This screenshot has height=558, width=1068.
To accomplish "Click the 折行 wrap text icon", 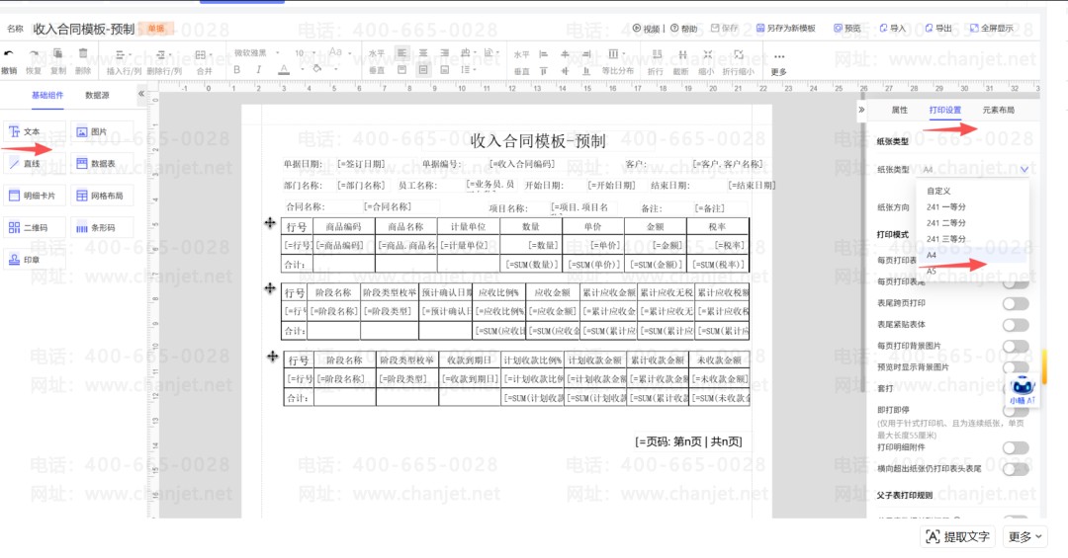I will click(656, 54).
